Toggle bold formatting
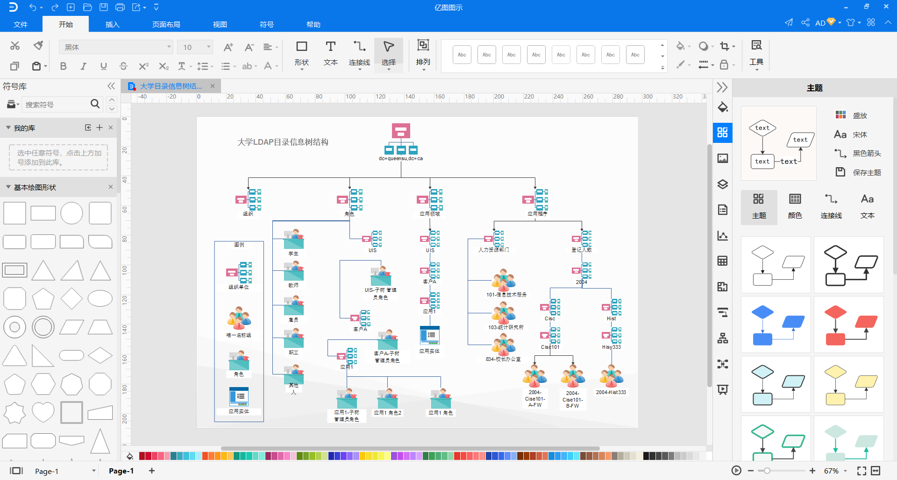The width and height of the screenshot is (897, 480). point(63,66)
